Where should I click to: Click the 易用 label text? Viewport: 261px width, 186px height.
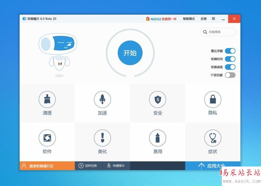click(x=158, y=151)
